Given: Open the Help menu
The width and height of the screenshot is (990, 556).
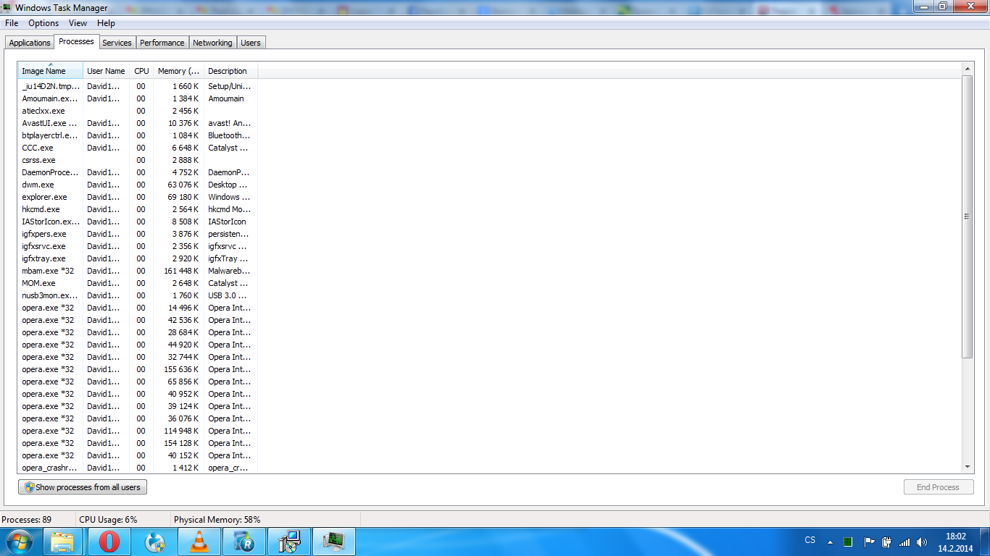Looking at the screenshot, I should click(x=106, y=23).
